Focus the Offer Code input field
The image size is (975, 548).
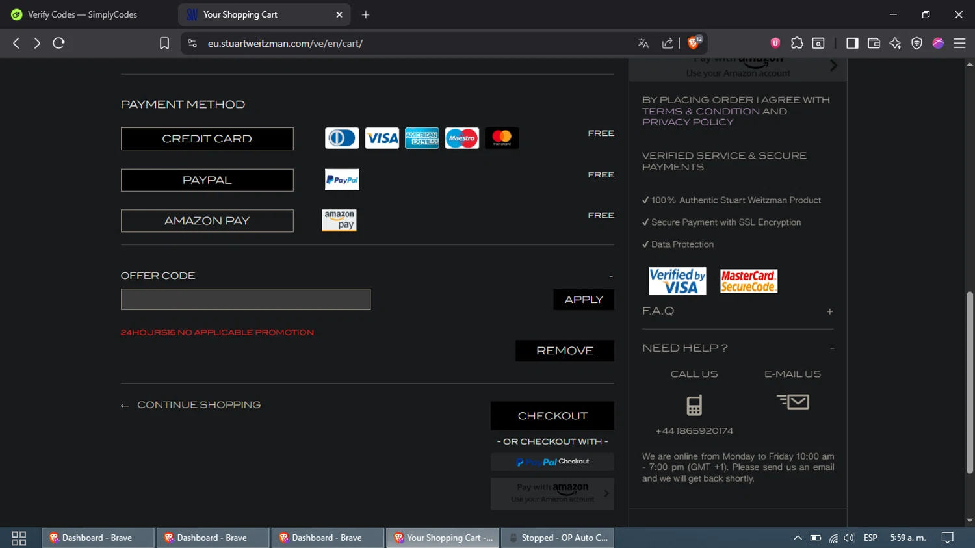246,299
